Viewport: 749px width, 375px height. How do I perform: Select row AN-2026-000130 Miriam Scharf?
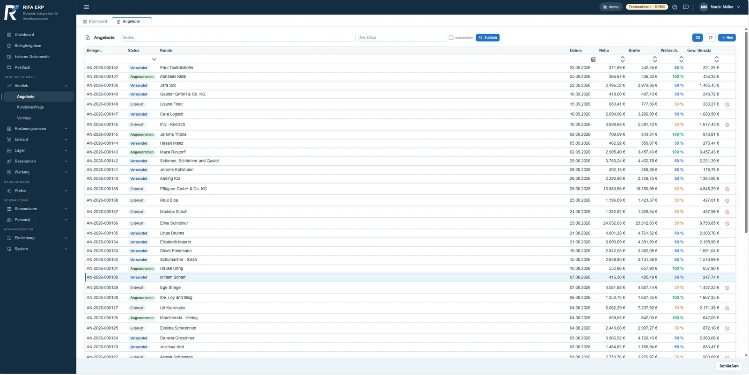[x=410, y=278]
